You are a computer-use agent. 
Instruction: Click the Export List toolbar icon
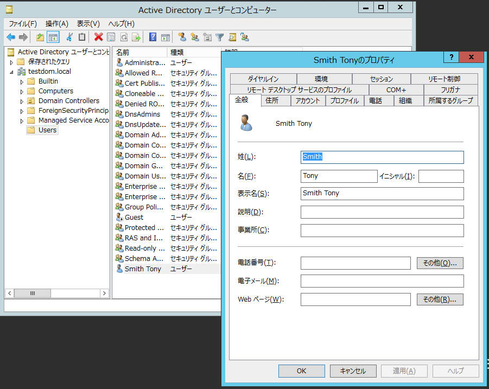coord(136,37)
